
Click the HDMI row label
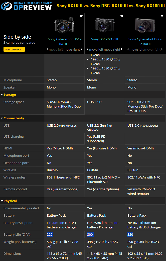click(8, 148)
